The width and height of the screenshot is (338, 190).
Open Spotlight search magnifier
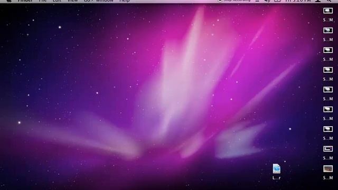[x=328, y=1]
